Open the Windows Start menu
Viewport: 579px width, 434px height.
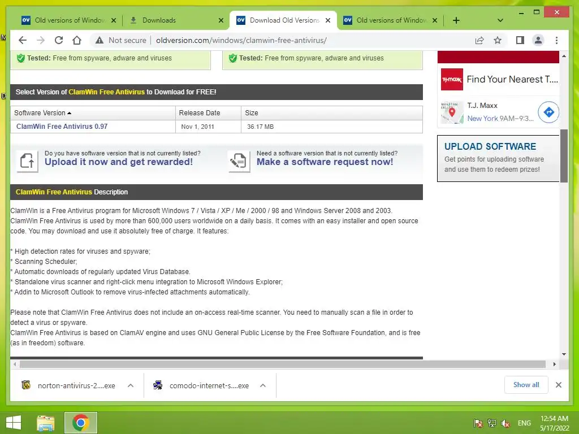[14, 423]
